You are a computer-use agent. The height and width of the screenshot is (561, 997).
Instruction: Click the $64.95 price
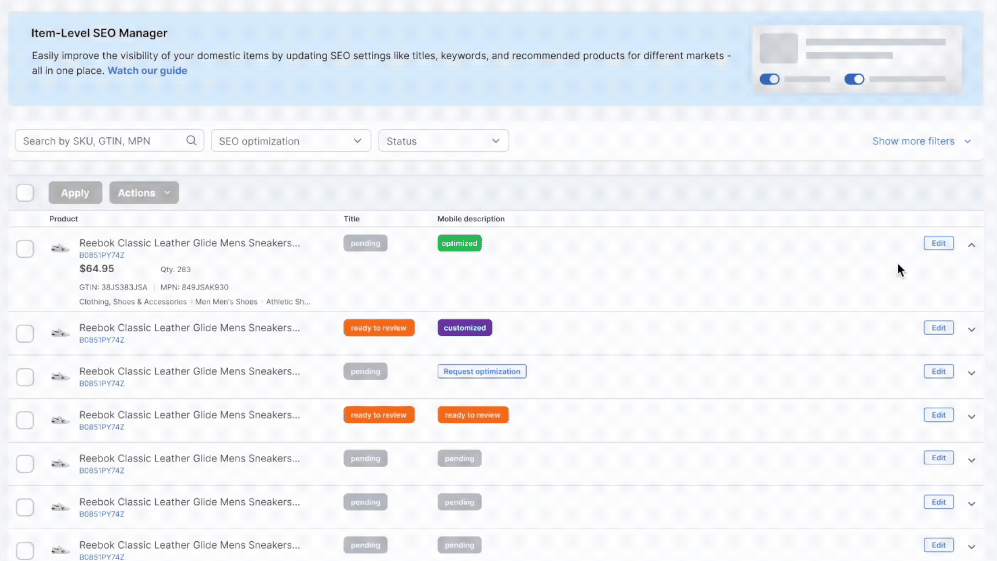coord(97,269)
